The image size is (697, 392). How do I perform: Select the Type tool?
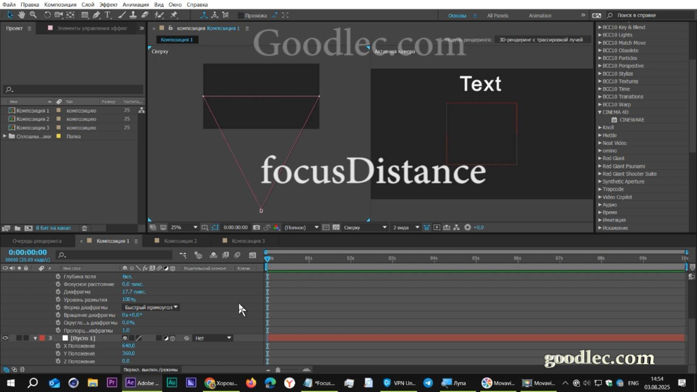click(x=107, y=15)
